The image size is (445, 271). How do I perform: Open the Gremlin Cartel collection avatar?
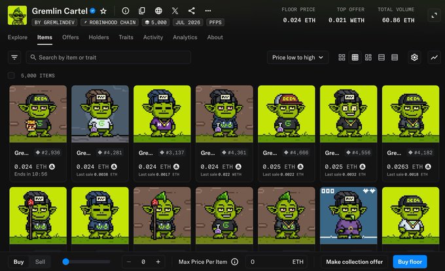(17, 15)
